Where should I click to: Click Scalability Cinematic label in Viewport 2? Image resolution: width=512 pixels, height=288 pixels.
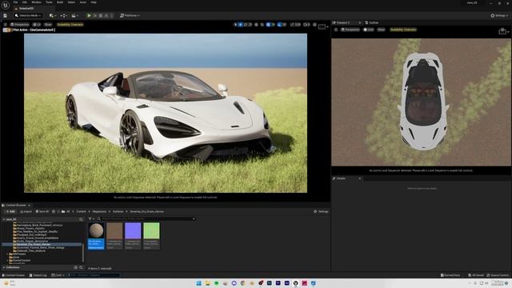pyautogui.click(x=403, y=30)
